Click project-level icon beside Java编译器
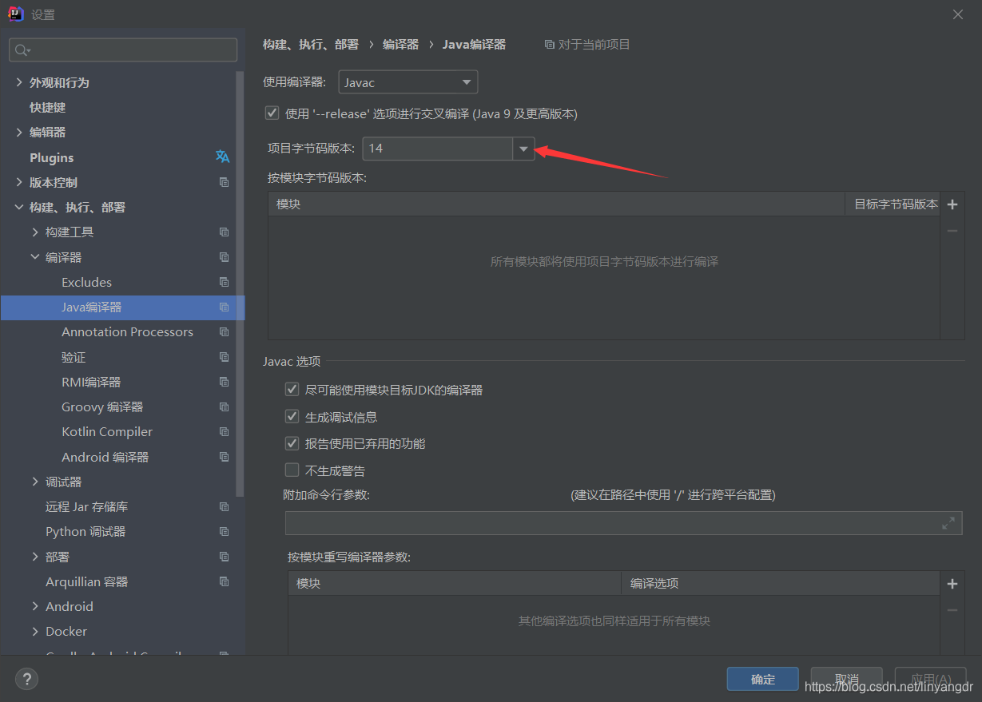 pyautogui.click(x=224, y=307)
